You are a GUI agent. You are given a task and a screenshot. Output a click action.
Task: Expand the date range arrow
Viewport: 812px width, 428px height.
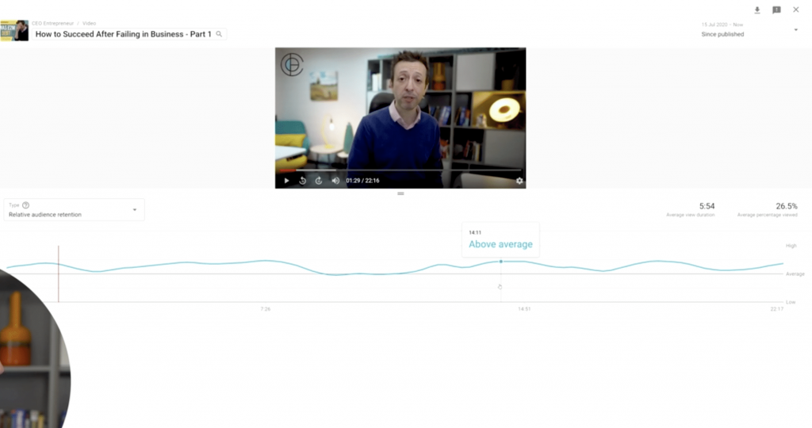coord(796,30)
